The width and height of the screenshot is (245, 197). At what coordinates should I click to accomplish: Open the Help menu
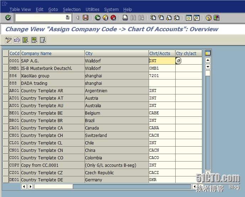point(128,10)
